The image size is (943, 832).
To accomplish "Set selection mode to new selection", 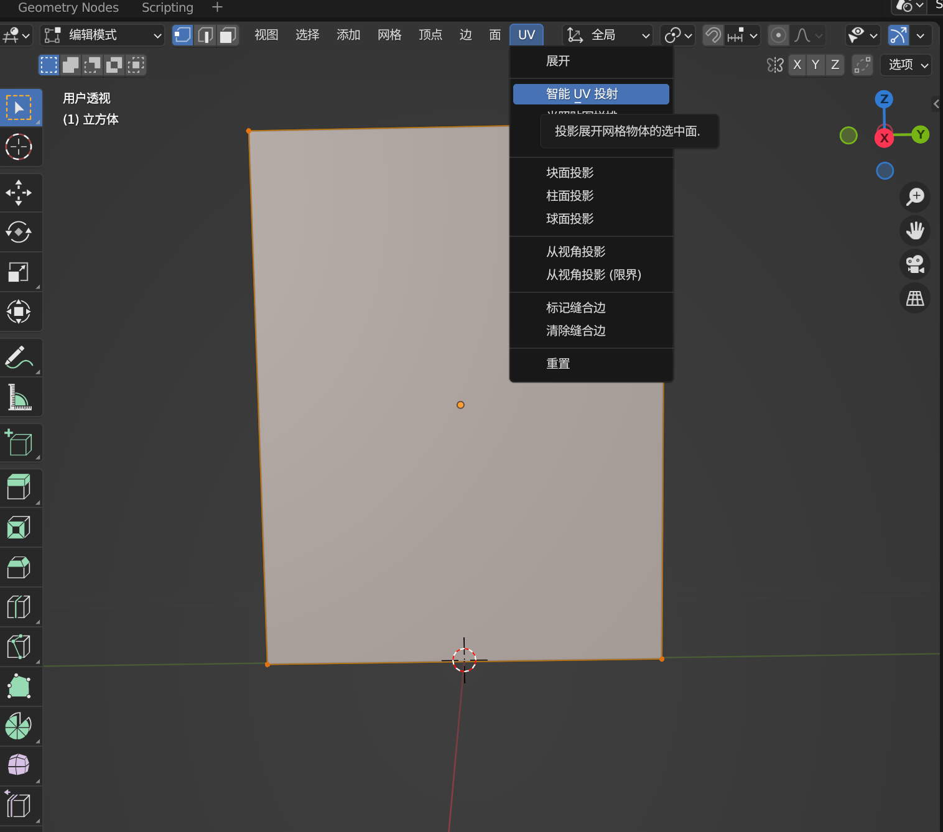I will point(49,65).
